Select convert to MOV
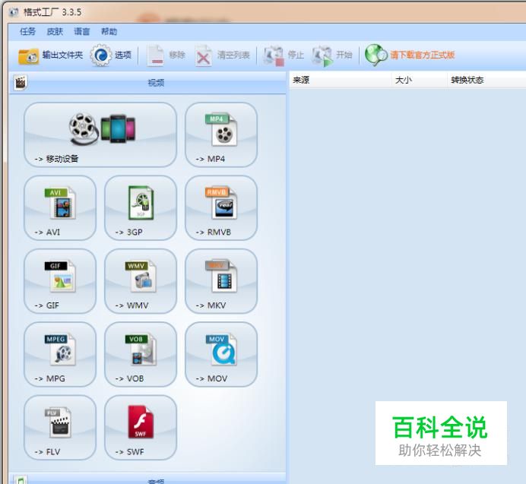Viewport: 526px width, 484px height. click(221, 354)
